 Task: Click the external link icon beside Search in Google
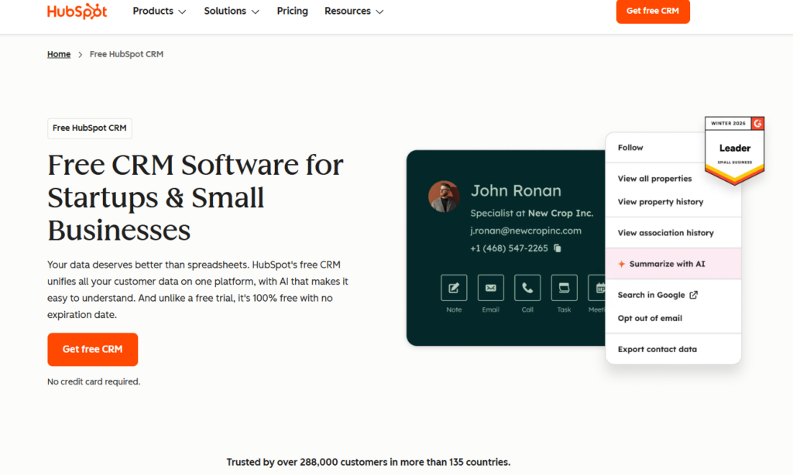pyautogui.click(x=693, y=295)
